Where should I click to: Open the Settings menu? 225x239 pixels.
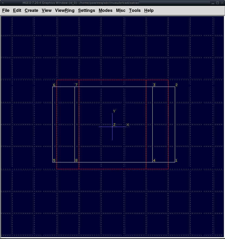[x=86, y=10]
